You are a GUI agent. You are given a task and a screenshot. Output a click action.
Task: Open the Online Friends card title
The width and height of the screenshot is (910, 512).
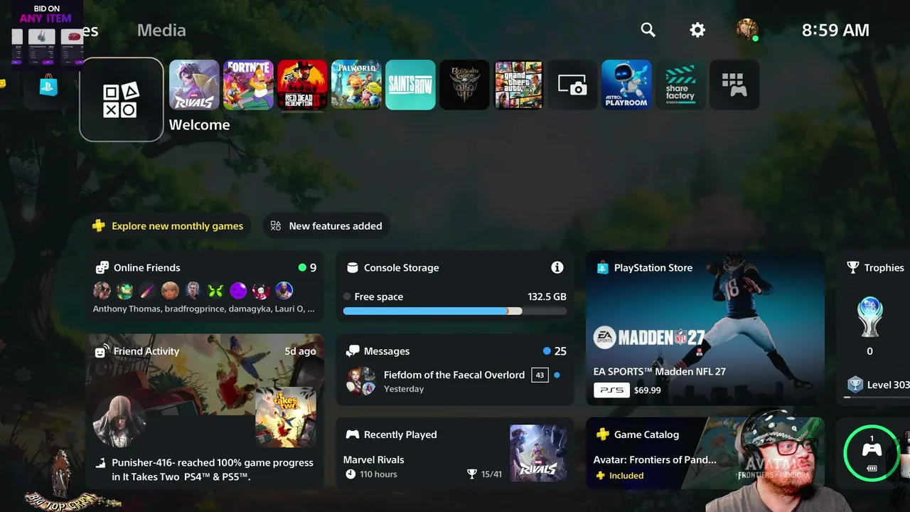click(x=147, y=267)
